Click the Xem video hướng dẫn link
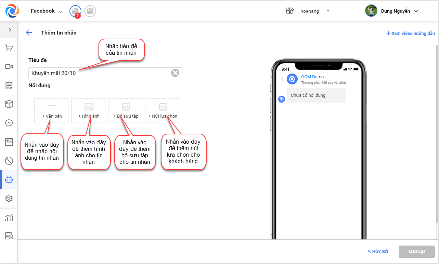Screen dimensions: 439x264 click(411, 33)
